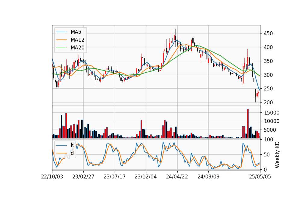Click the MA12 legend label
289x208 pixels.
pyautogui.click(x=77, y=40)
